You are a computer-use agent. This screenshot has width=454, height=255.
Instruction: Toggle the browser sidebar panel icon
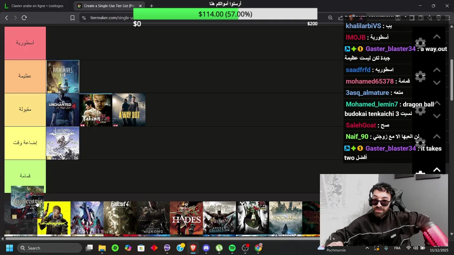[412, 18]
